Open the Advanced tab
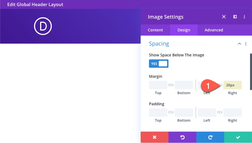The width and height of the screenshot is (252, 143). (x=214, y=30)
